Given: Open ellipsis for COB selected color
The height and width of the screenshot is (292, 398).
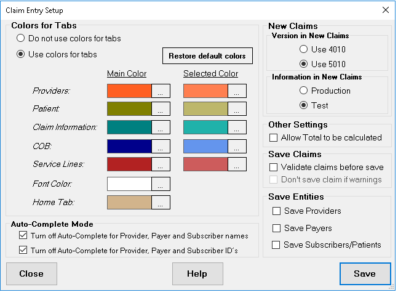Looking at the screenshot, I should 237,146.
